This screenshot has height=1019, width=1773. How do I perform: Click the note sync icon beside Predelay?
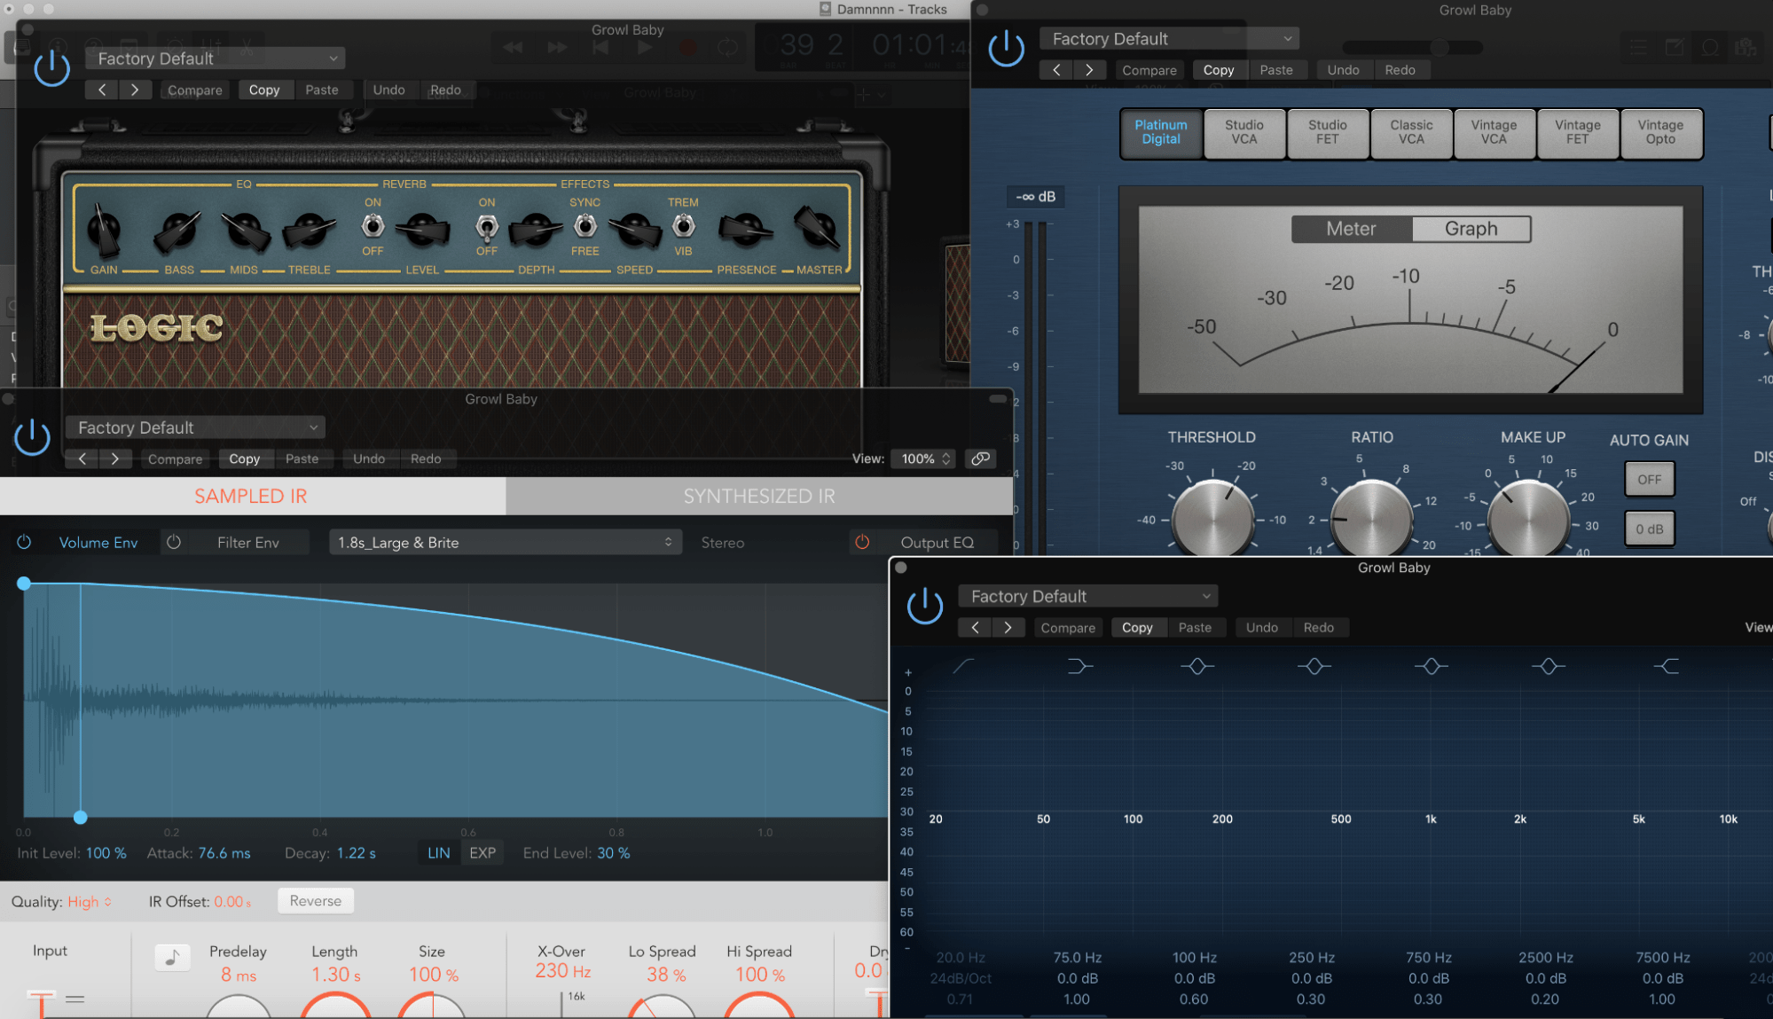[x=172, y=957]
